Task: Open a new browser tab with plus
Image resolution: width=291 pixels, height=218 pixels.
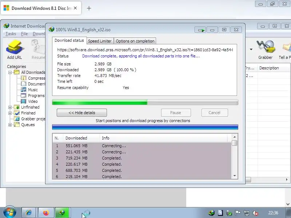Action: click(x=89, y=8)
